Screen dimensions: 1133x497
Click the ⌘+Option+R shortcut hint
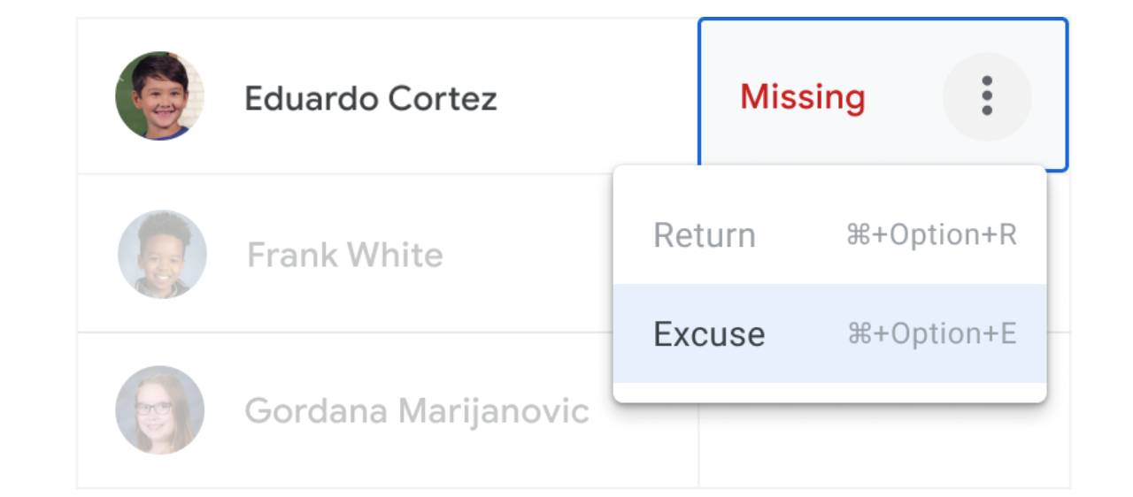click(931, 235)
